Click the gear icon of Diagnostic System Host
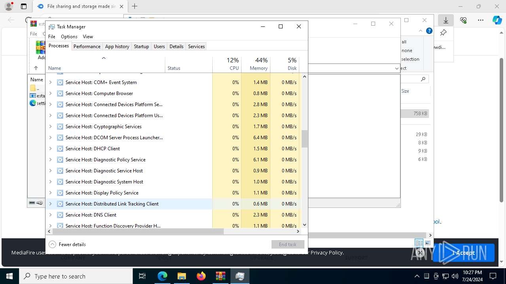This screenshot has height=284, width=506. point(60,182)
